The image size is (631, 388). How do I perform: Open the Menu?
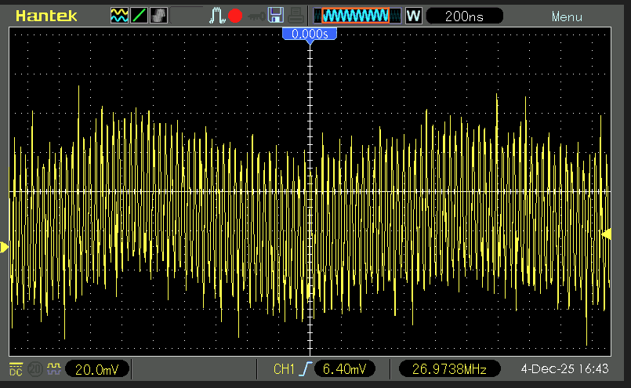pyautogui.click(x=566, y=16)
